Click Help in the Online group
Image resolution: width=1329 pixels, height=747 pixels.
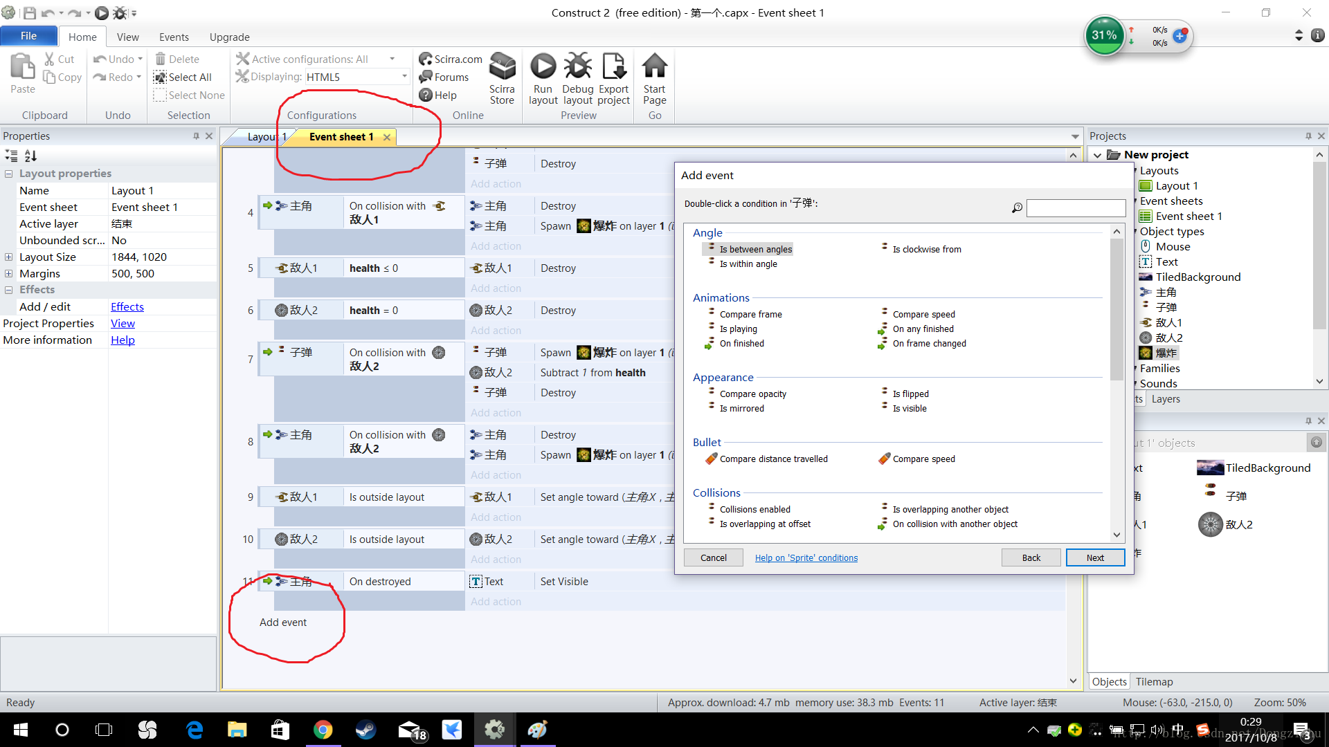click(438, 95)
